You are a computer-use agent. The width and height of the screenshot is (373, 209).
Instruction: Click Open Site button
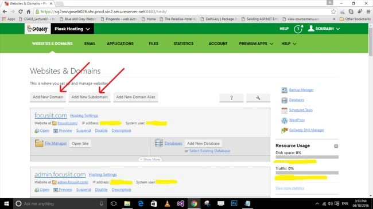tap(80, 144)
